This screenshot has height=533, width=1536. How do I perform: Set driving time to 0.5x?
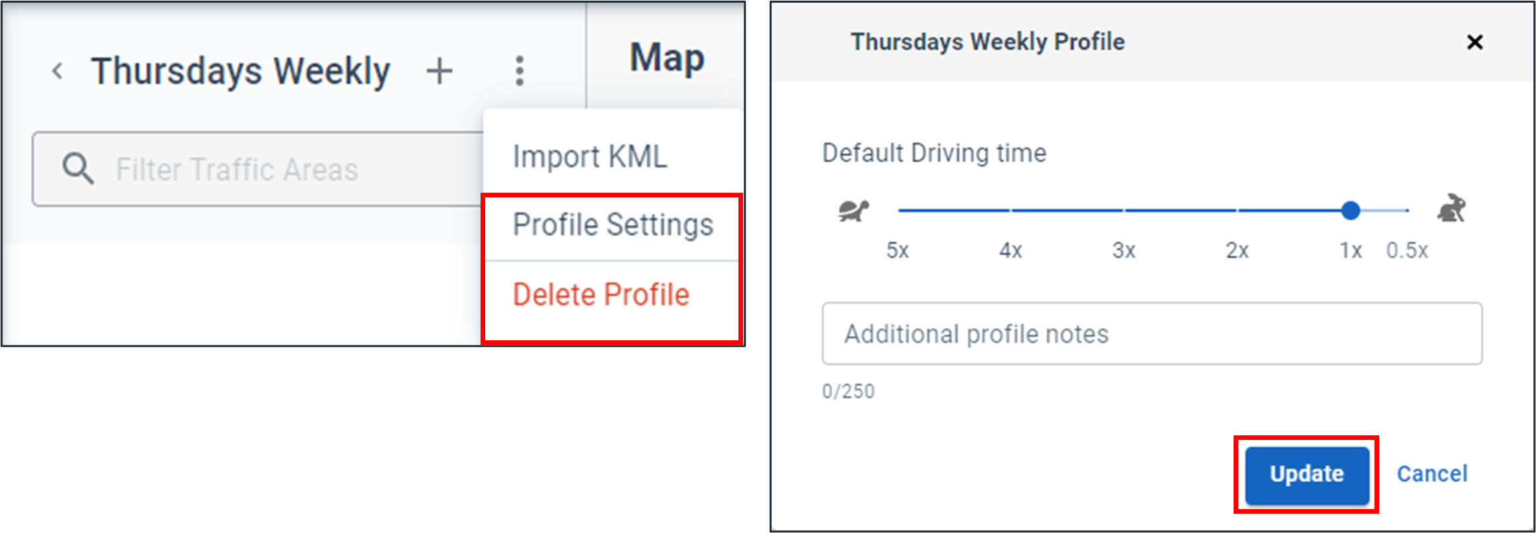[1407, 211]
